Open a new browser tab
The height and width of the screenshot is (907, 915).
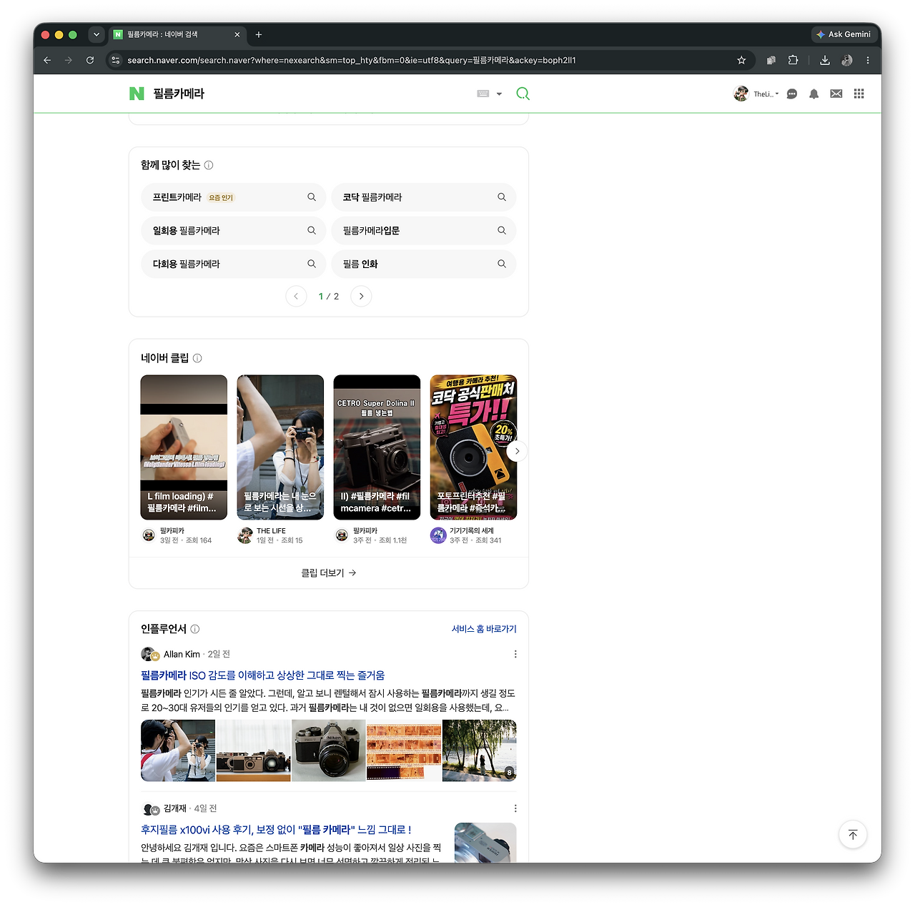click(x=259, y=34)
